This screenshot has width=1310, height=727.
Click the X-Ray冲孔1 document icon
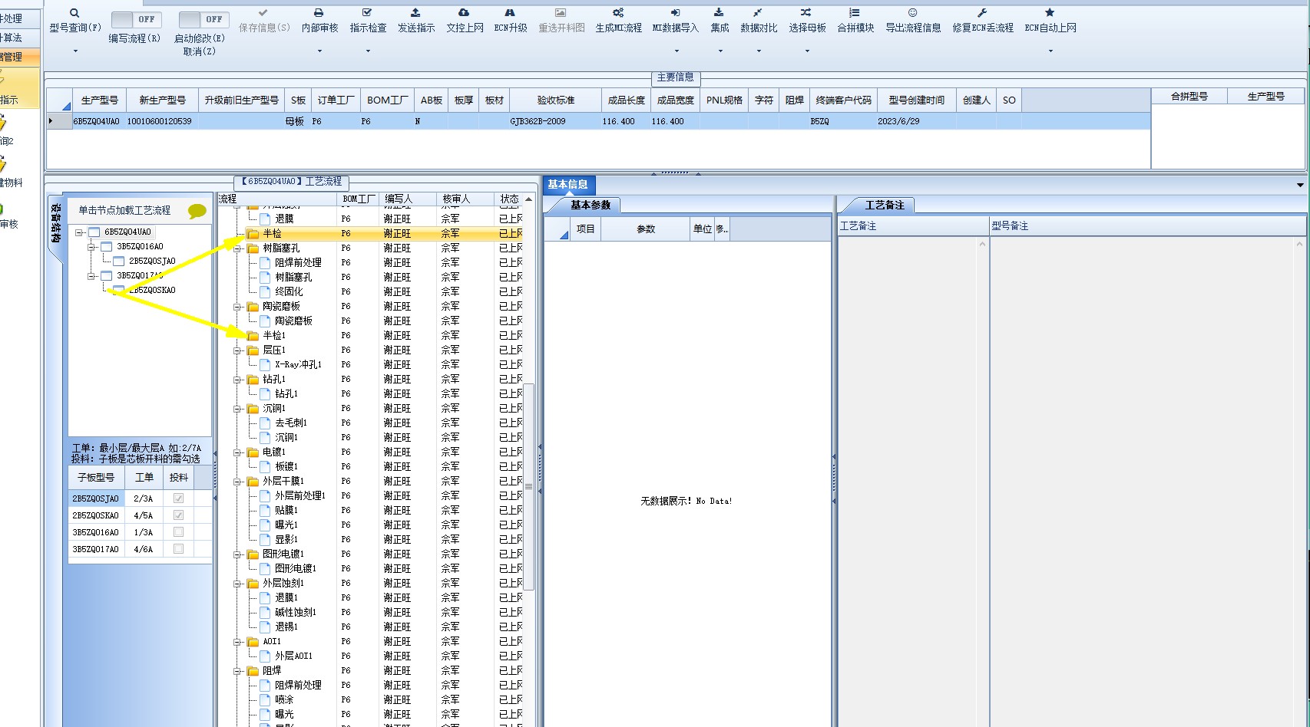point(265,365)
